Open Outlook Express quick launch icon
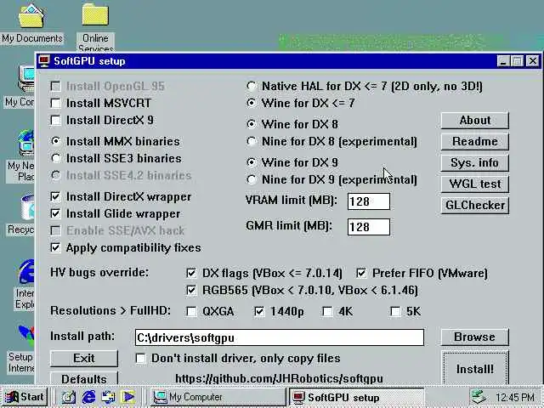544x408 pixels. [108, 397]
